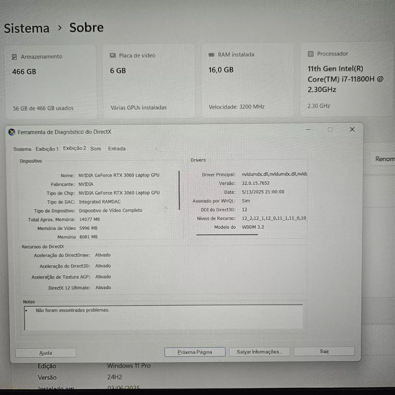Click 'Várias GPUs instaladas' text
395x395 pixels.
pyautogui.click(x=139, y=107)
